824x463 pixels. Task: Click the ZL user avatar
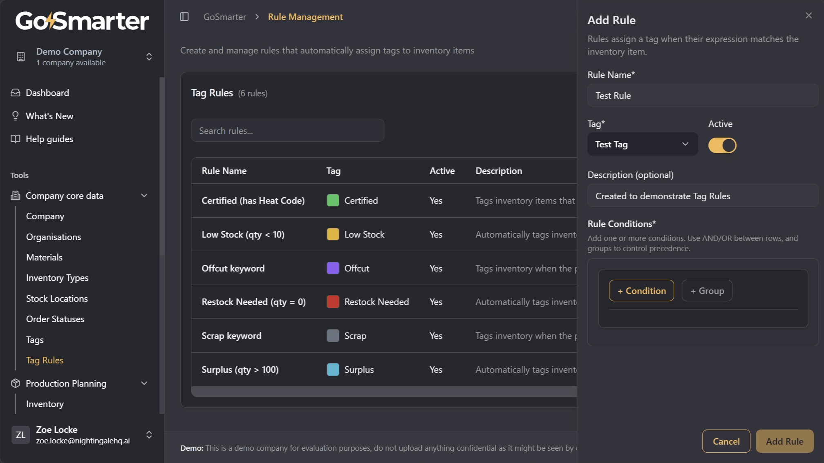(x=20, y=435)
